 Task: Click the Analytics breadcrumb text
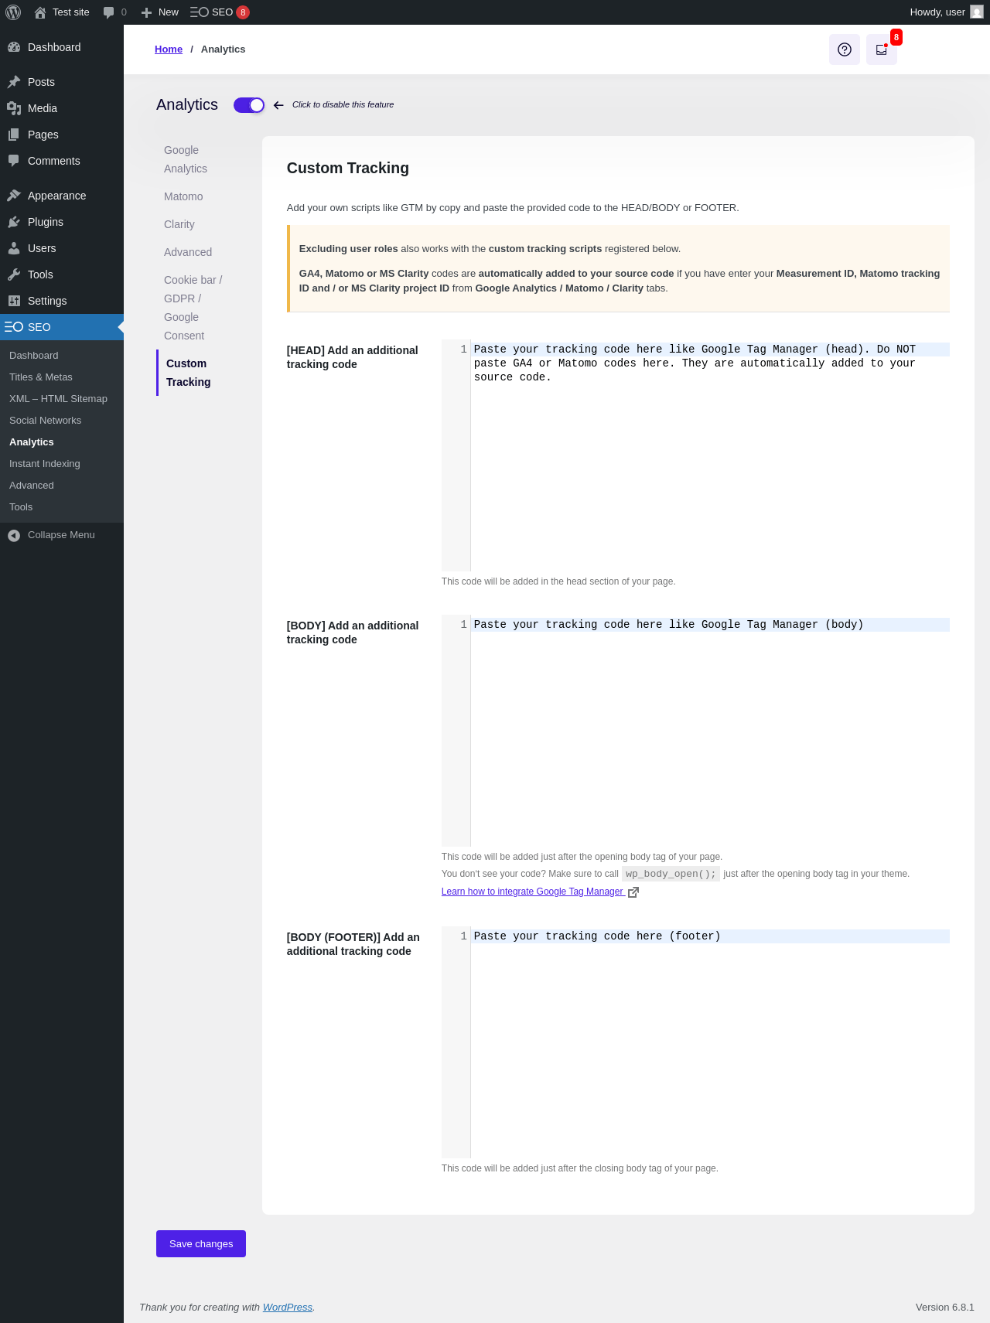point(223,49)
